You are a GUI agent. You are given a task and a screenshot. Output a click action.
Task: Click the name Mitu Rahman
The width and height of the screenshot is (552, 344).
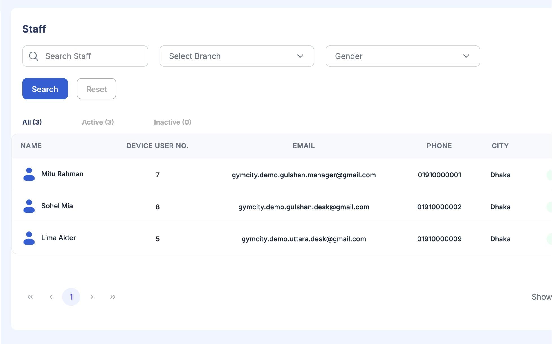pyautogui.click(x=62, y=174)
